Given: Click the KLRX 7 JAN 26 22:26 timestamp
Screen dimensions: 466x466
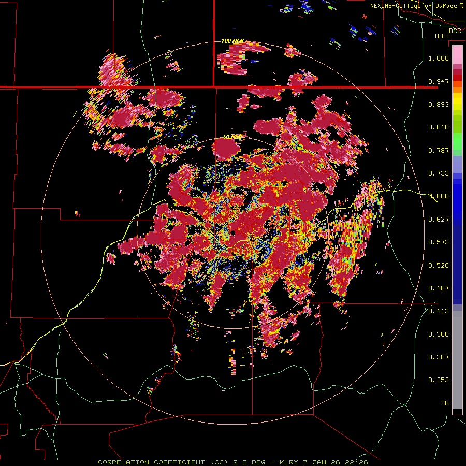Looking at the screenshot, I should point(323,462).
